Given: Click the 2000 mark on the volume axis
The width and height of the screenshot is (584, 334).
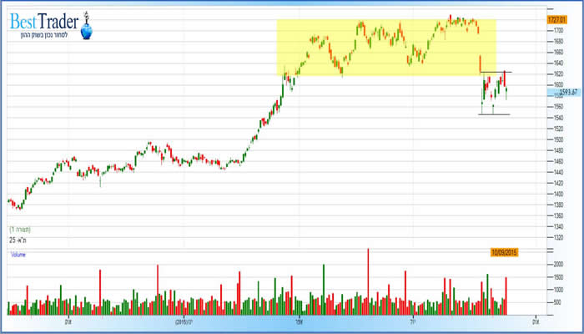Looking at the screenshot, I should click(556, 264).
